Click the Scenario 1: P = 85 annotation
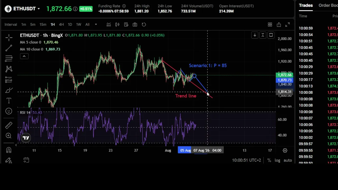Screen dimensions: 338x190 pos(208,65)
